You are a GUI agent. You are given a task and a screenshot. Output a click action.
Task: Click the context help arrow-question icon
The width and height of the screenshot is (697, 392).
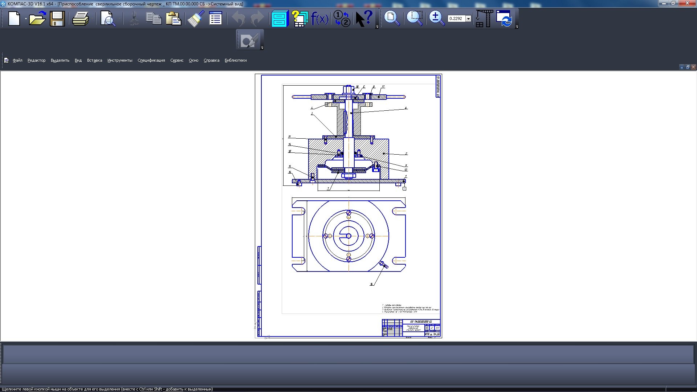[x=364, y=19]
